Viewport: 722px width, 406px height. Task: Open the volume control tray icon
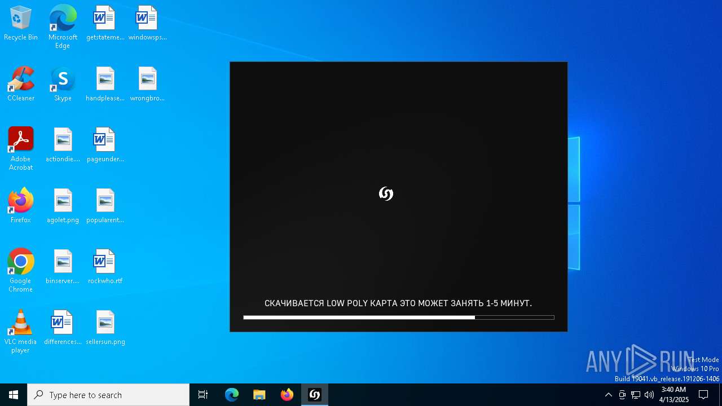tap(649, 395)
